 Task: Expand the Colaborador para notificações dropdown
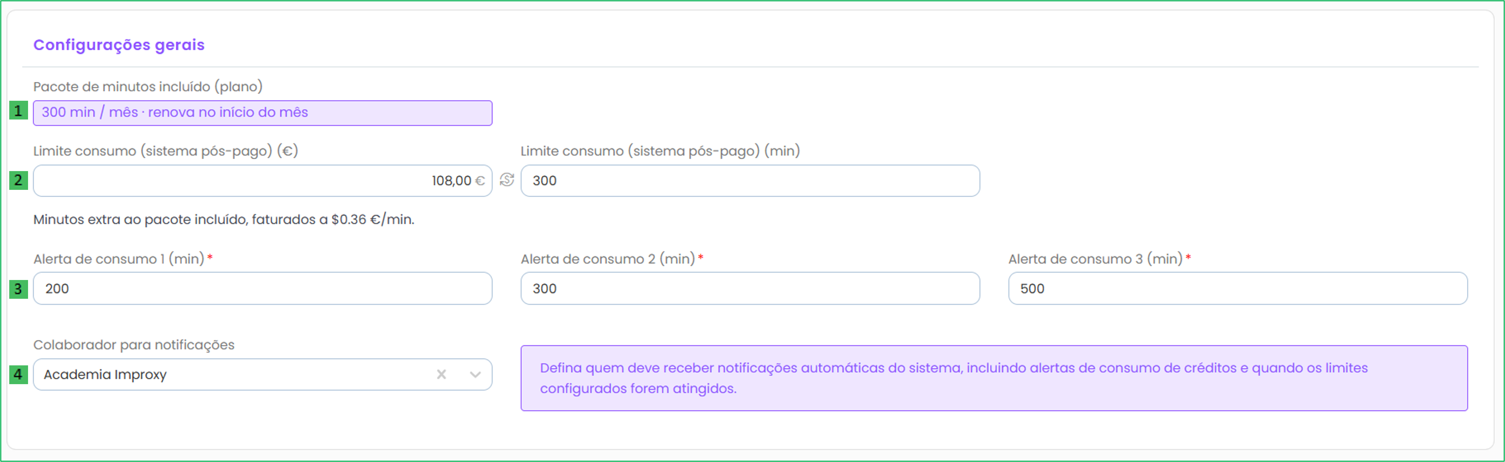click(475, 375)
